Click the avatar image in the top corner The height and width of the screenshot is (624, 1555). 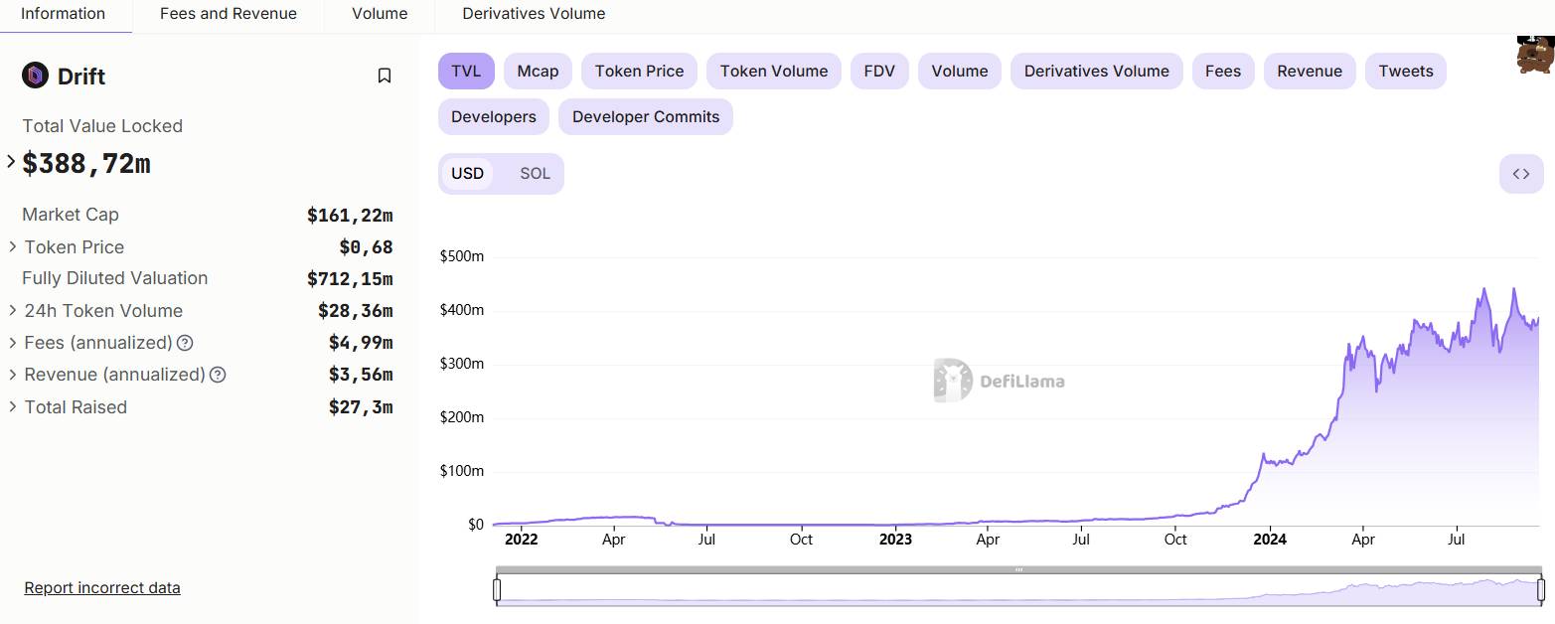1535,55
